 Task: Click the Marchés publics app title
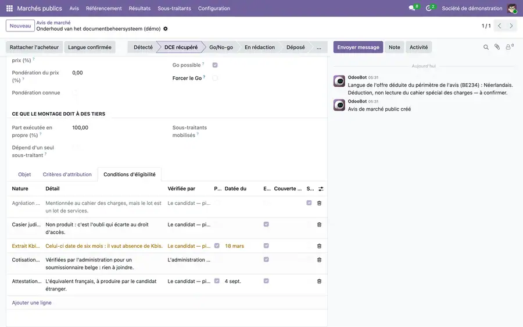[x=40, y=8]
